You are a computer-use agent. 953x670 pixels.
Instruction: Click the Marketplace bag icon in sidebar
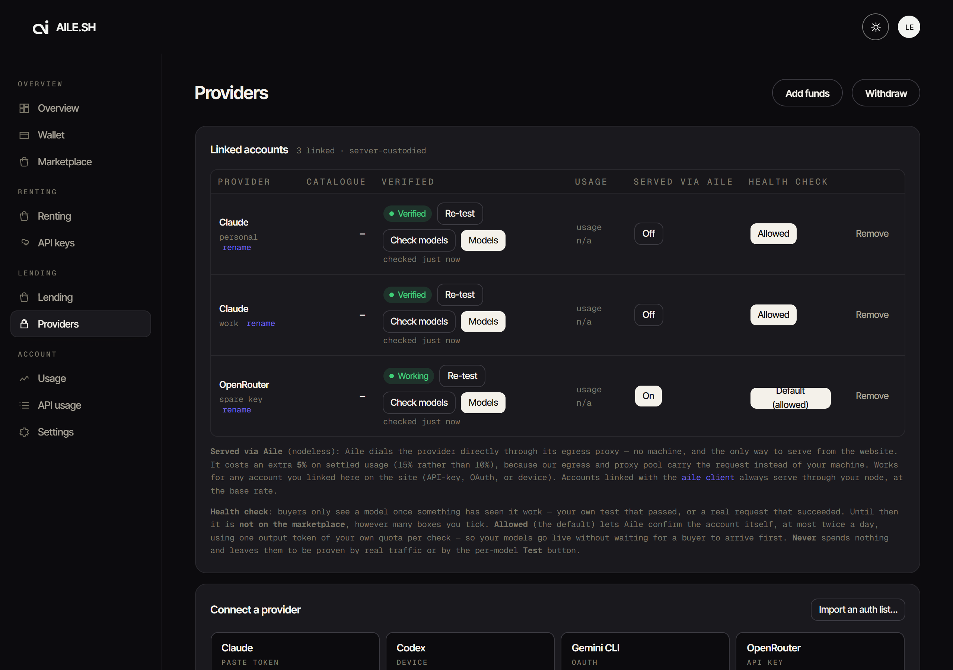24,162
